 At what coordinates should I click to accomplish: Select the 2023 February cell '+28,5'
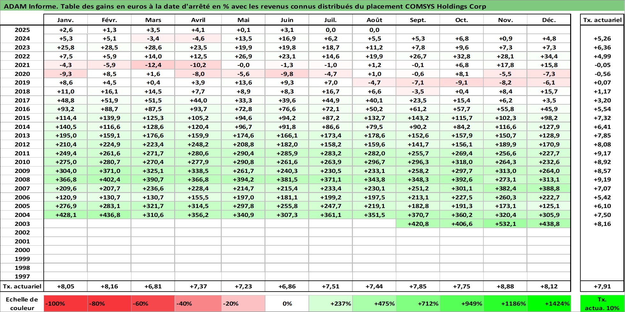pos(109,47)
